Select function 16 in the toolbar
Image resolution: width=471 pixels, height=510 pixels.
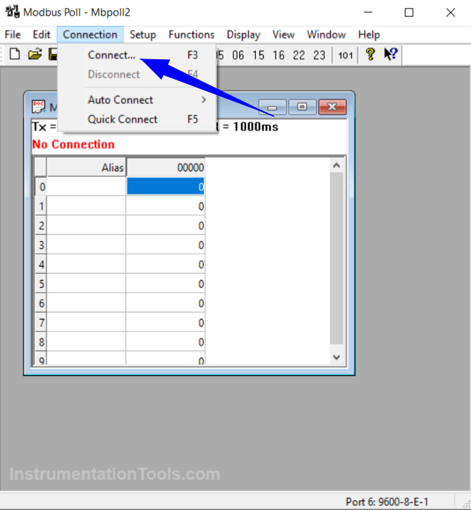[279, 55]
